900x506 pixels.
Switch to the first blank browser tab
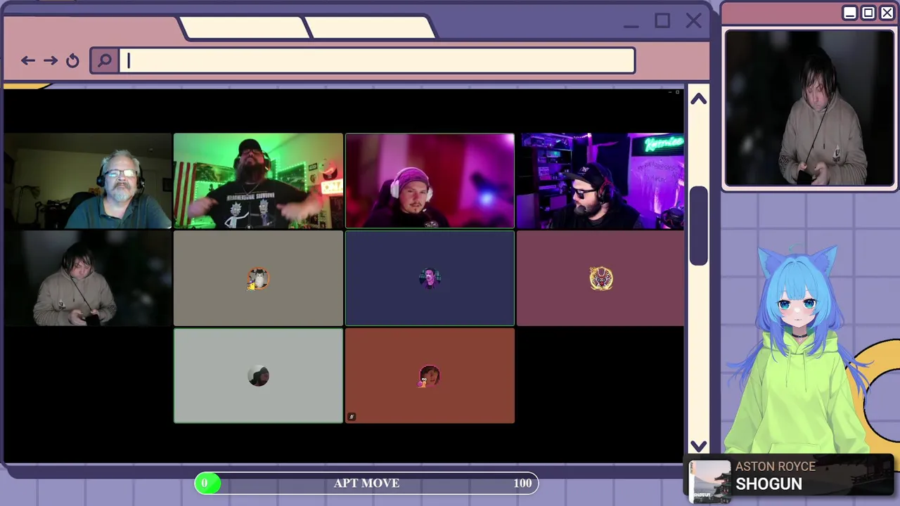click(245, 27)
